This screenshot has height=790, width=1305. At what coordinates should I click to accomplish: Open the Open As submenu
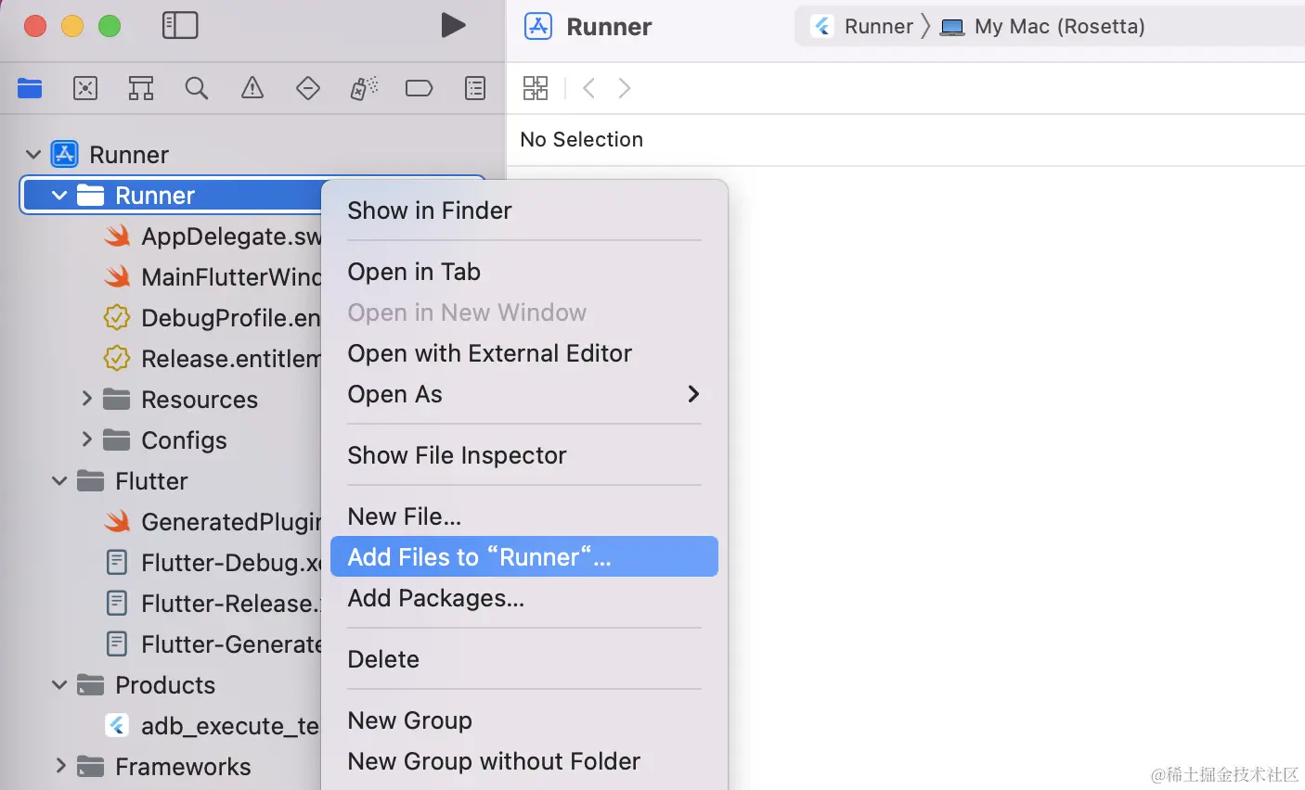(523, 394)
